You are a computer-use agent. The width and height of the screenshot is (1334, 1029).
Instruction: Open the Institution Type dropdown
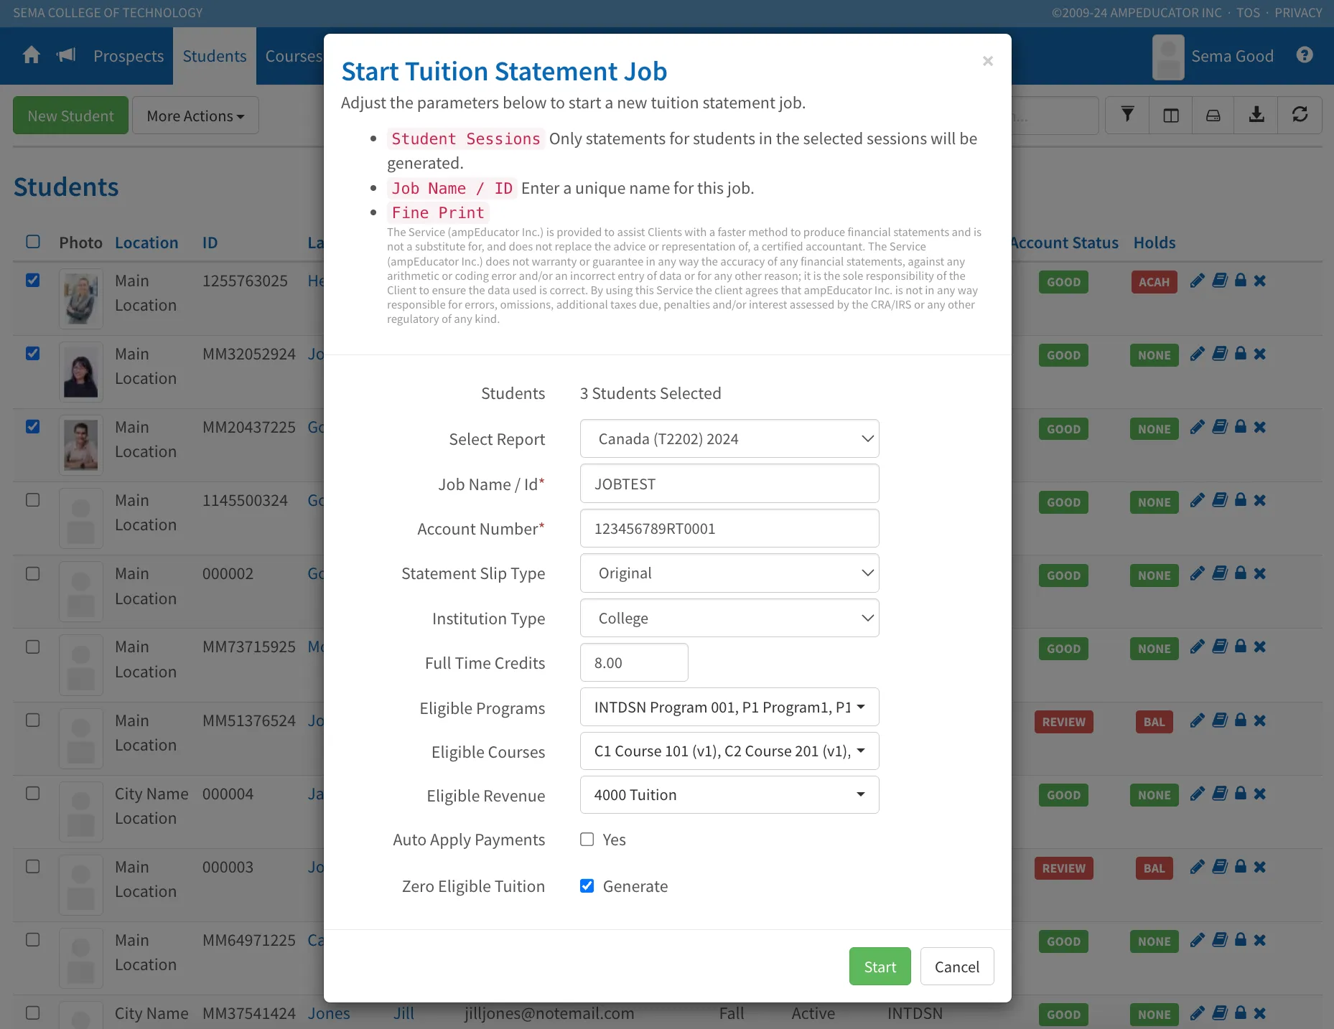[729, 618]
